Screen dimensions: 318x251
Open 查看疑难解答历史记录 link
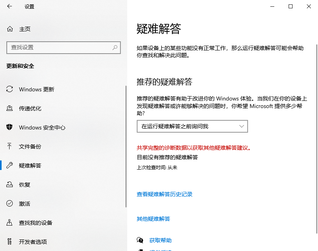[x=164, y=194]
